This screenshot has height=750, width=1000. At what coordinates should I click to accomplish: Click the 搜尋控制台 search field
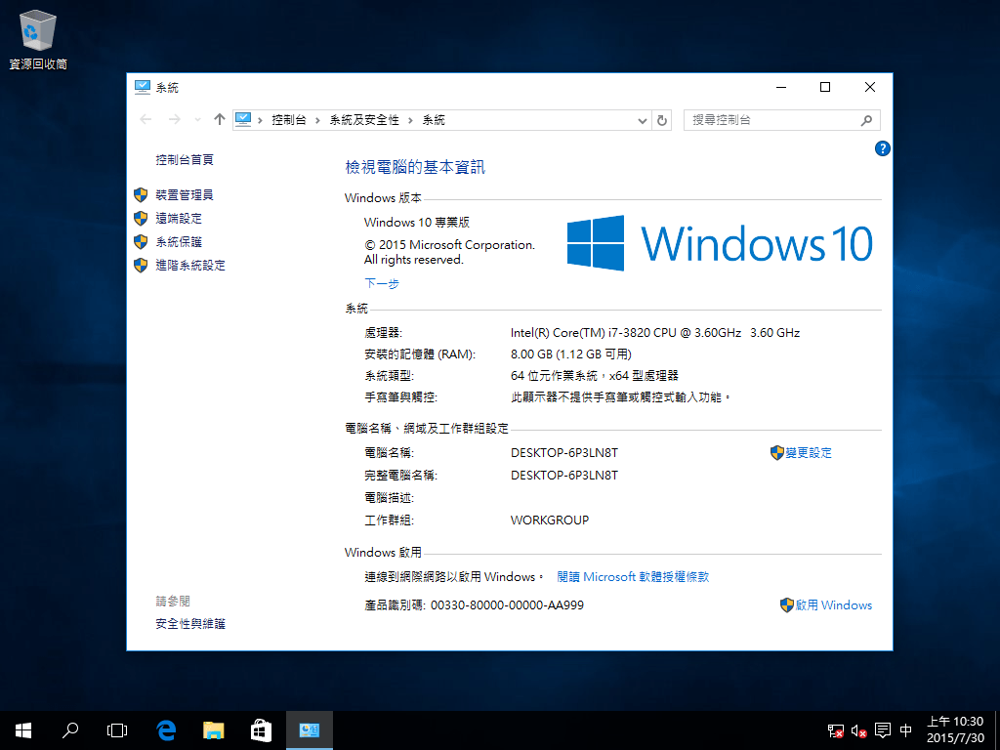coord(782,120)
